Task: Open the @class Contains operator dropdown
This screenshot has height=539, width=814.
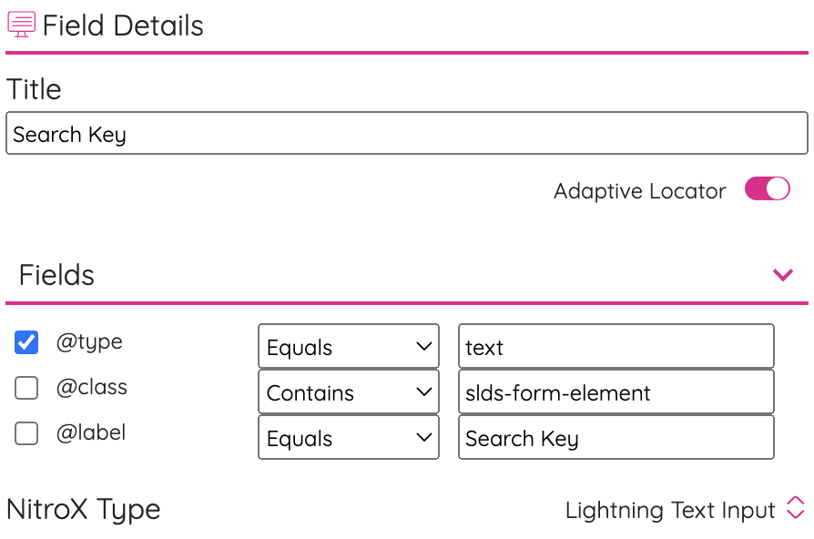Action: click(349, 392)
